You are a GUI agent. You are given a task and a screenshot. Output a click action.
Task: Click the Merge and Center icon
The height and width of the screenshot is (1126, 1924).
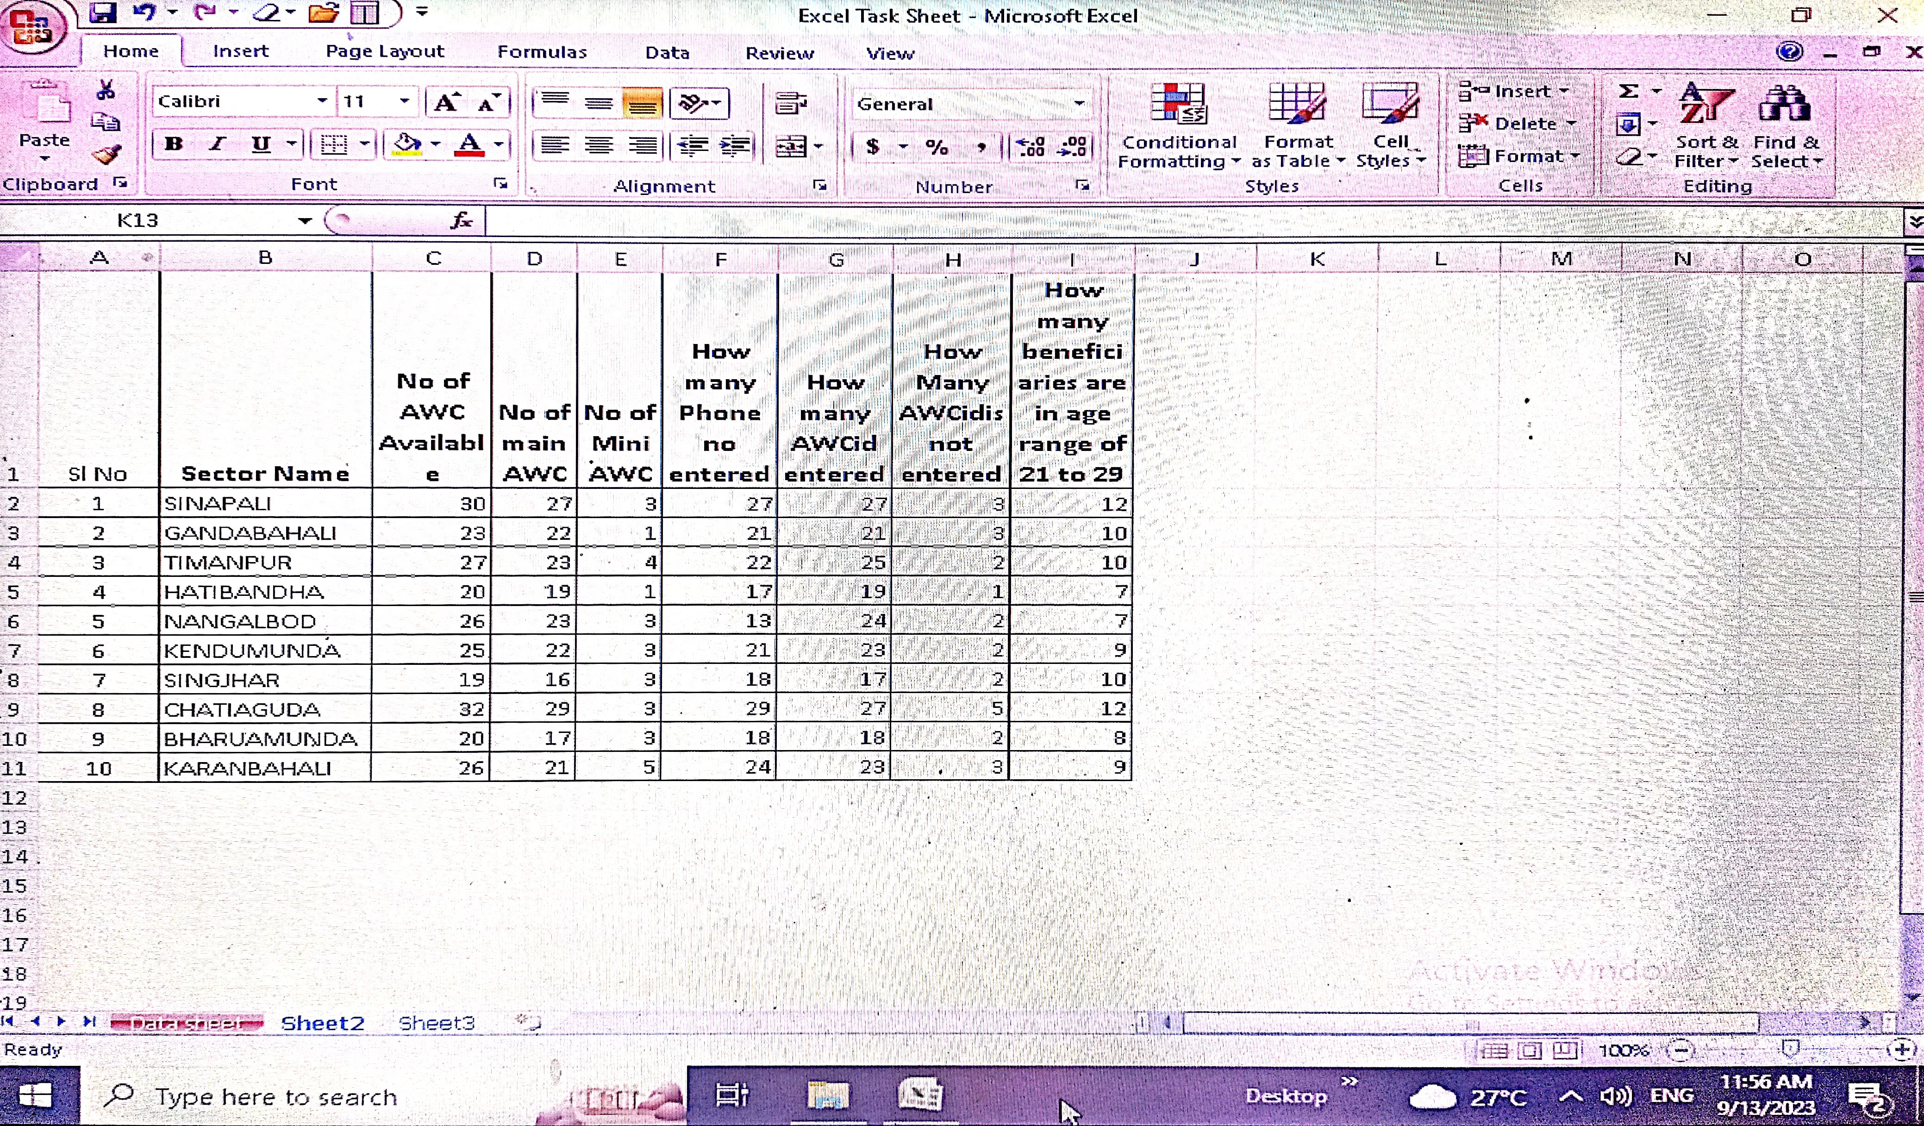tap(791, 146)
